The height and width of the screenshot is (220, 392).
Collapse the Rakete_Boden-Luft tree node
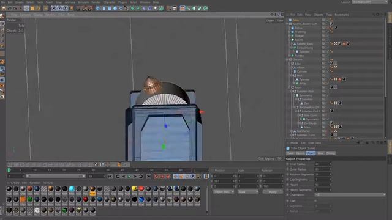[x=287, y=24]
